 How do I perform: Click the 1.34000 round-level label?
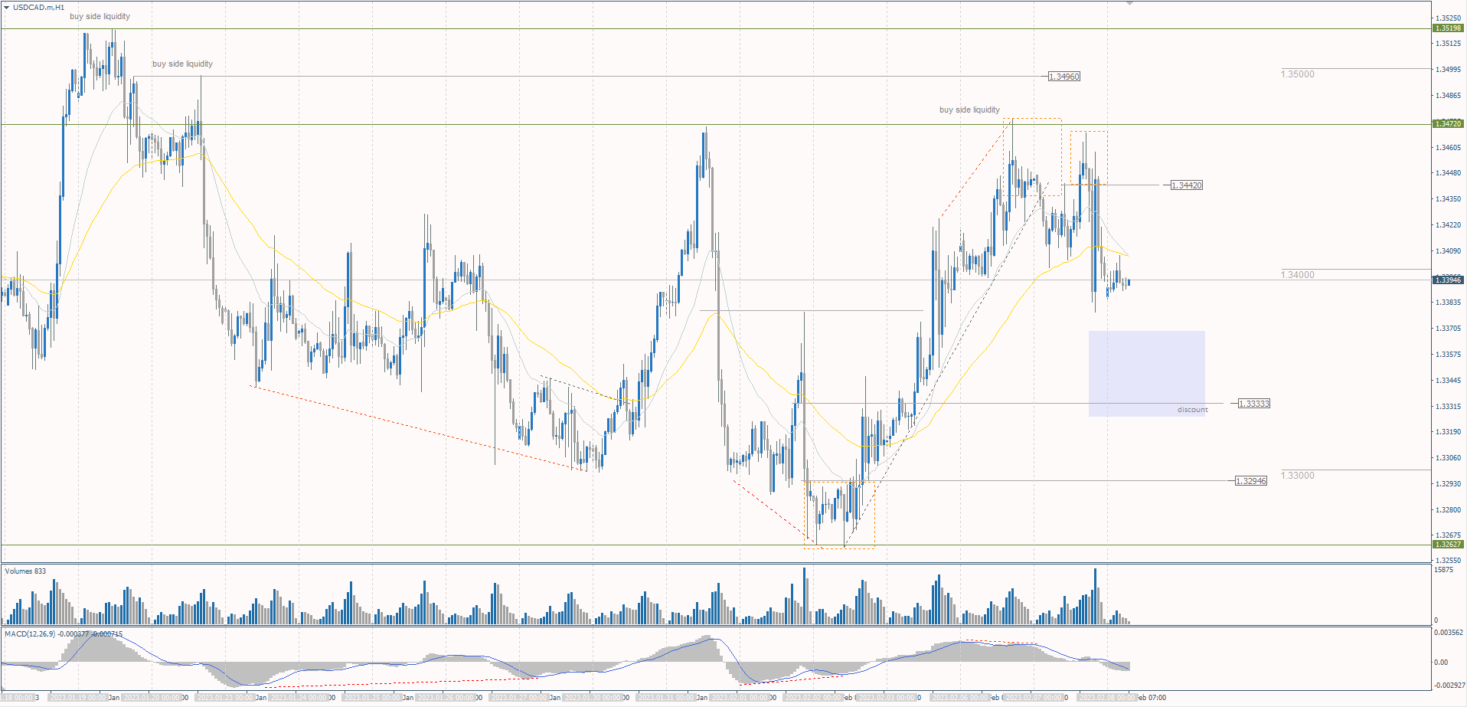pyautogui.click(x=1298, y=275)
